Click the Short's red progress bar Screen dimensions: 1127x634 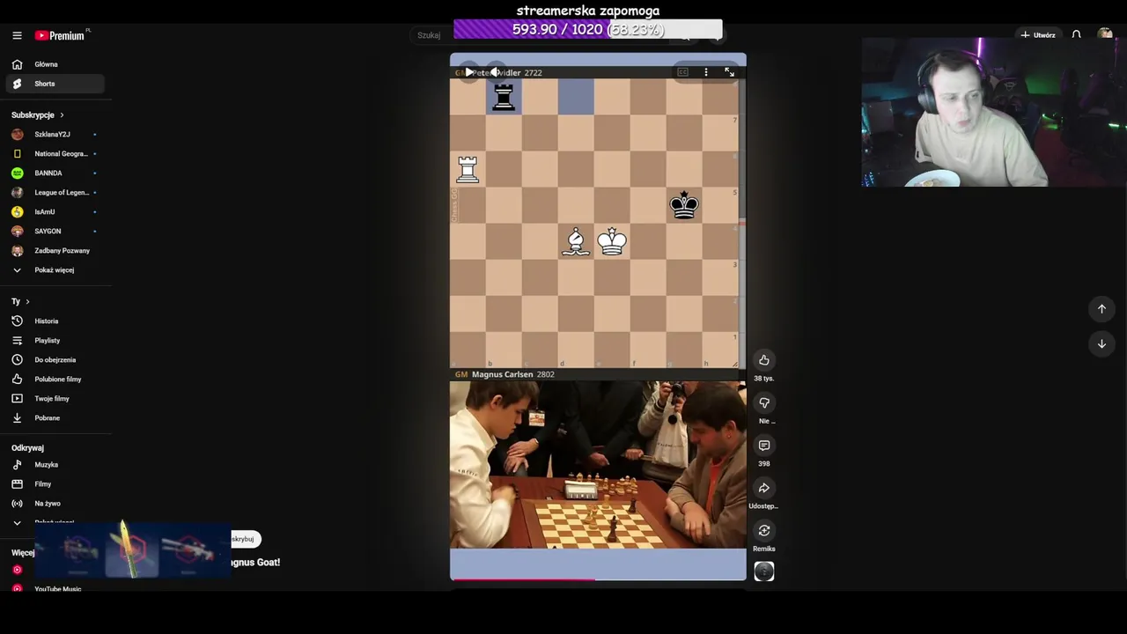[522, 579]
